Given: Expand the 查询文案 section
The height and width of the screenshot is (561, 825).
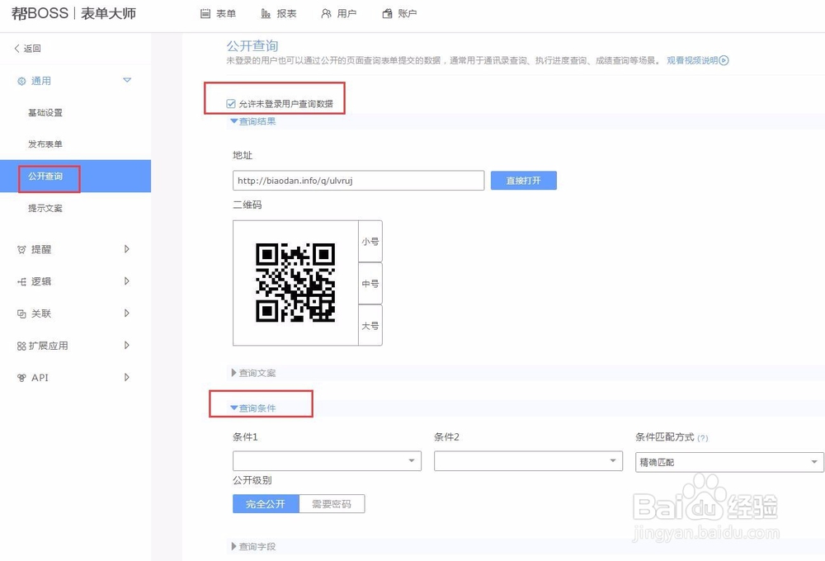Looking at the screenshot, I should click(x=253, y=373).
